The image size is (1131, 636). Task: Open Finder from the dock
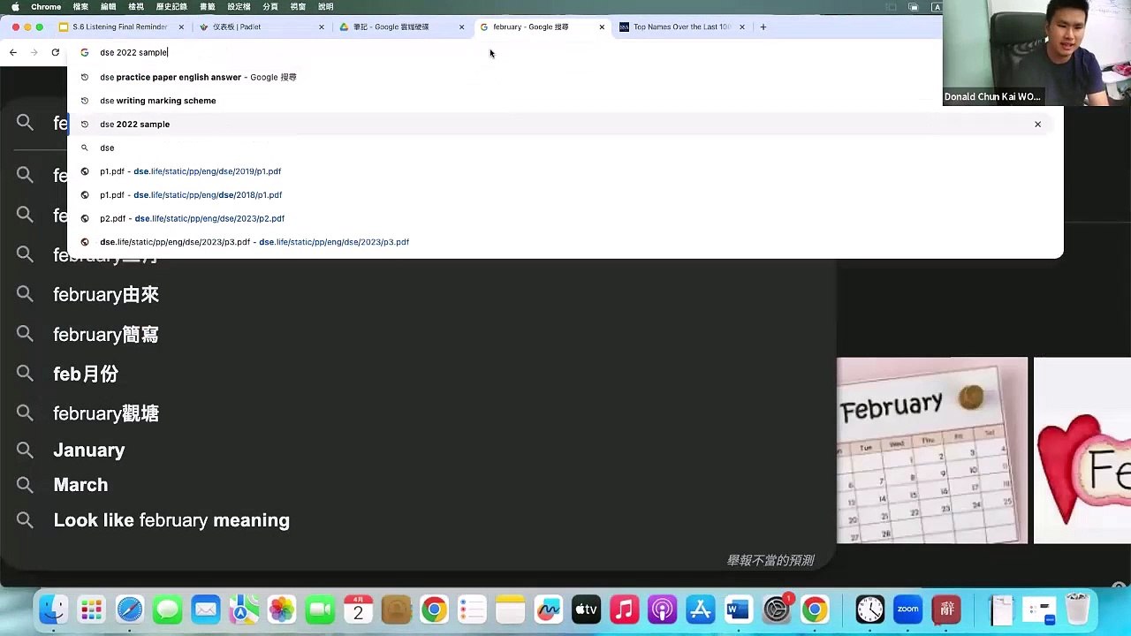pyautogui.click(x=53, y=609)
